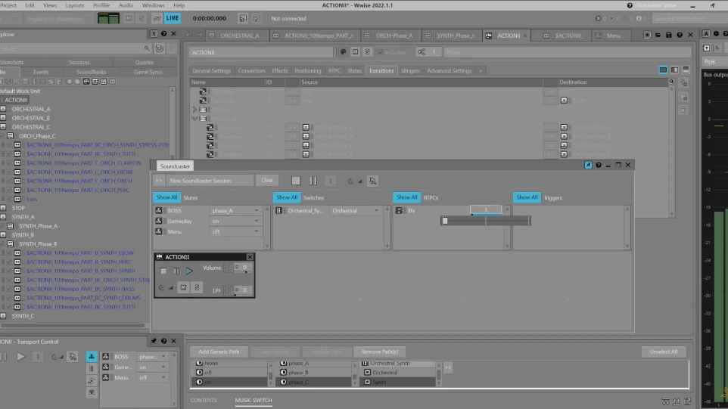
Task: Open the Profiler menu
Action: tap(101, 5)
